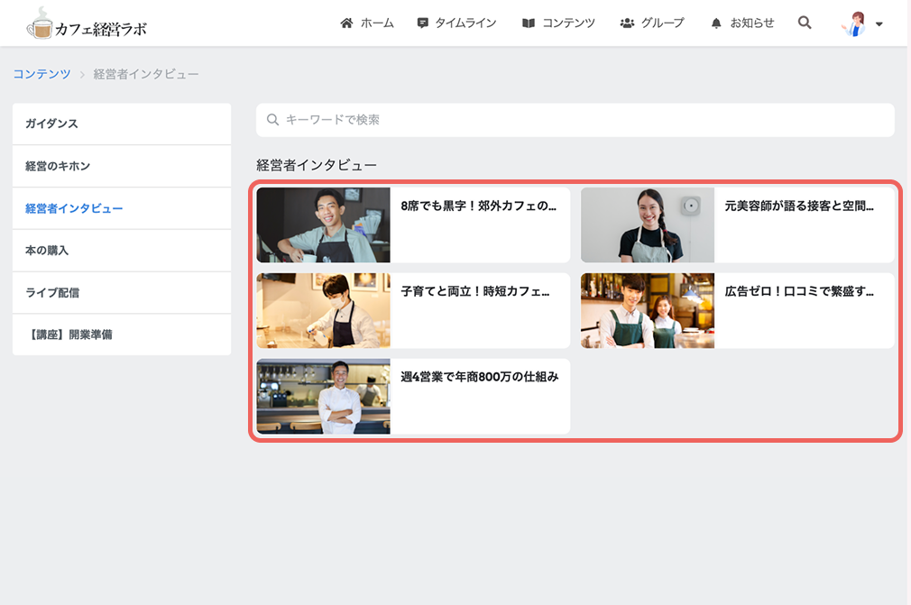Select ライブ配信 in the sidebar
This screenshot has width=911, height=605.
(122, 293)
